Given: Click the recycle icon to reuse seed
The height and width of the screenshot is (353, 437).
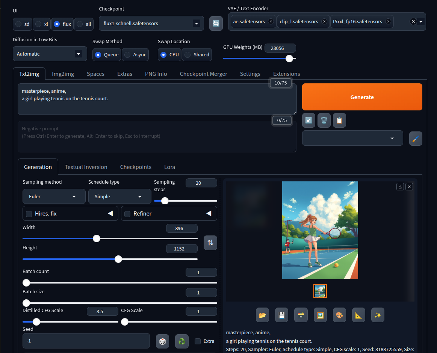Looking at the screenshot, I should tap(182, 341).
